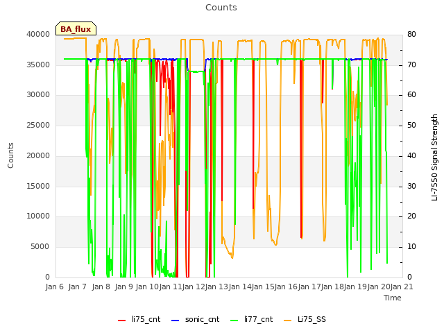
Task: Click the Jan 8 date label
Action: coord(101,287)
